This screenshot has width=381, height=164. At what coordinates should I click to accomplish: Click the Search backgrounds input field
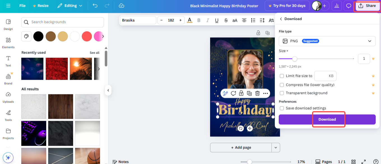[x=62, y=22]
